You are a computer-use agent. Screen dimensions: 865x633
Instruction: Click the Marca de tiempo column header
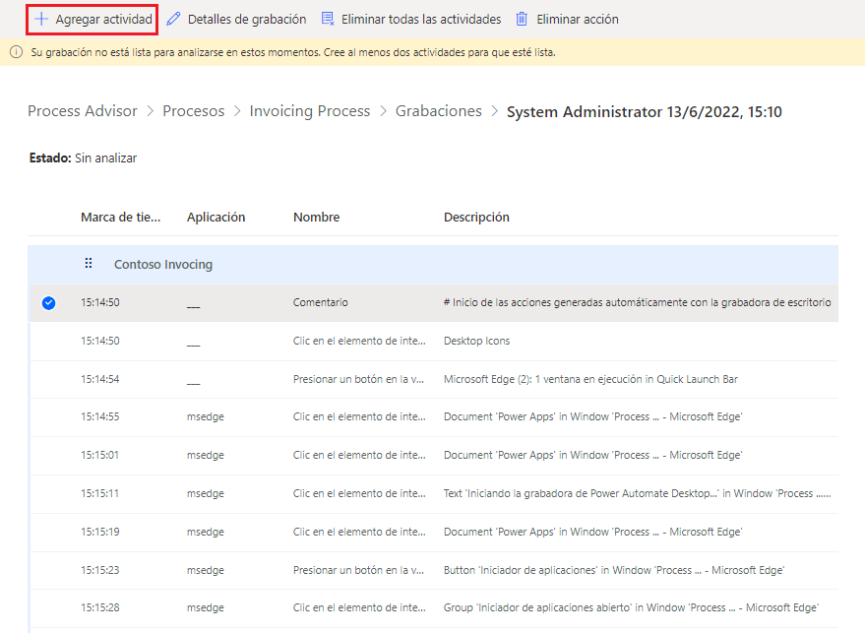(x=120, y=217)
